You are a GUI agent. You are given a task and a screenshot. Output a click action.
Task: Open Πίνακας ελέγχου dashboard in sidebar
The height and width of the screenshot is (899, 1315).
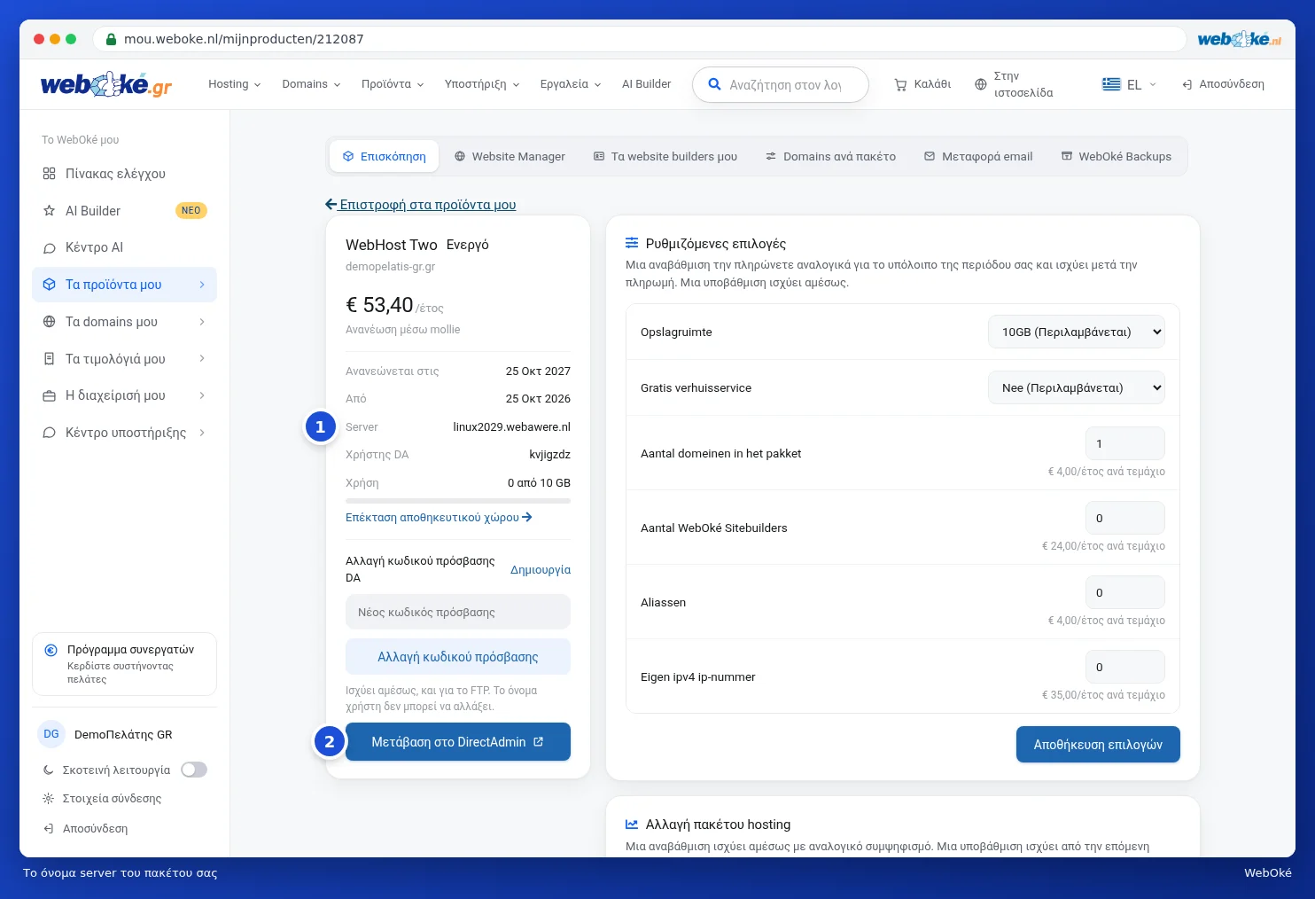pyautogui.click(x=124, y=174)
